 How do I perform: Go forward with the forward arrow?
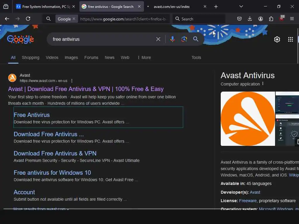coord(17,19)
